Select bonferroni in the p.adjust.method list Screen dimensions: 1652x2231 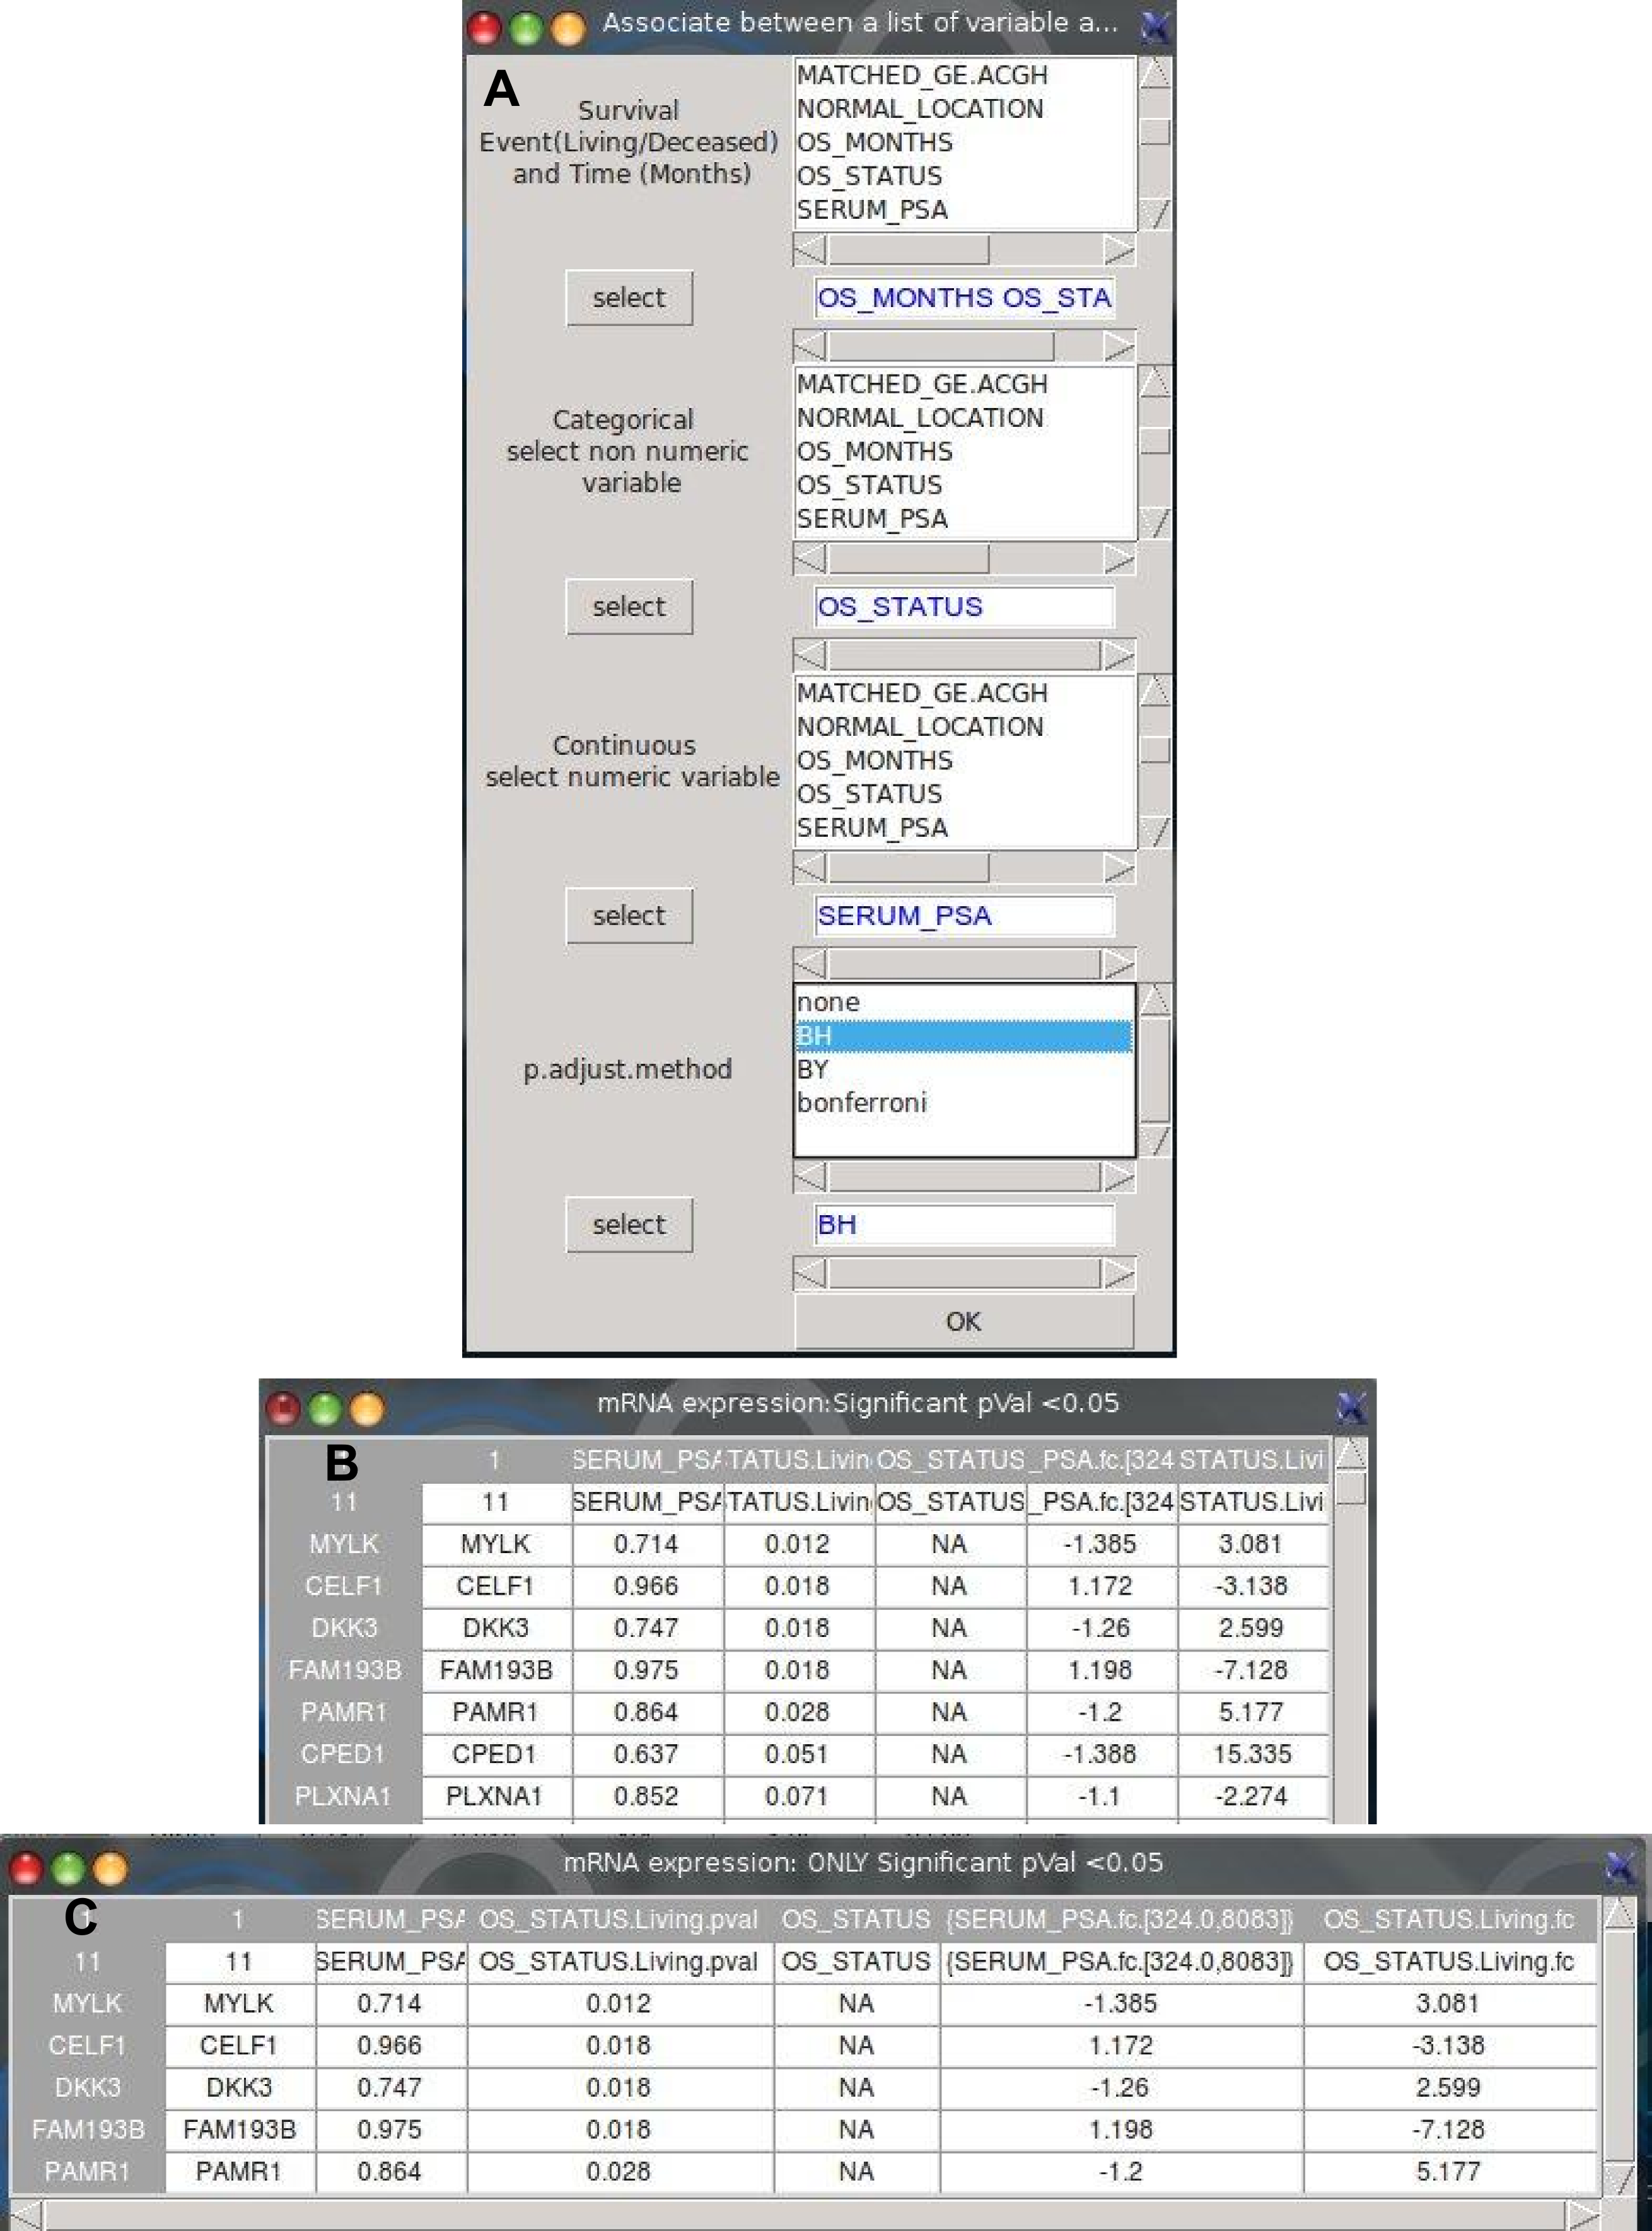click(862, 1103)
